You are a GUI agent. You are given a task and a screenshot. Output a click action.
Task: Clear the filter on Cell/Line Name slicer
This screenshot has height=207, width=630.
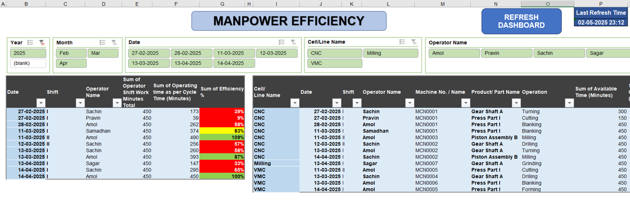(414, 42)
